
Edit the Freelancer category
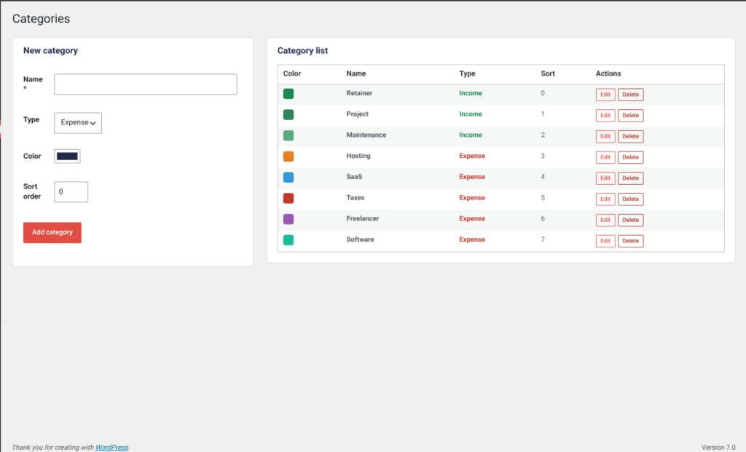click(x=605, y=220)
